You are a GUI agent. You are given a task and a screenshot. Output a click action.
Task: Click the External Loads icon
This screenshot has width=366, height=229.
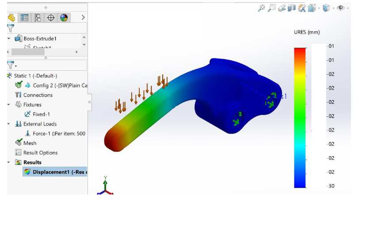[x=18, y=124]
